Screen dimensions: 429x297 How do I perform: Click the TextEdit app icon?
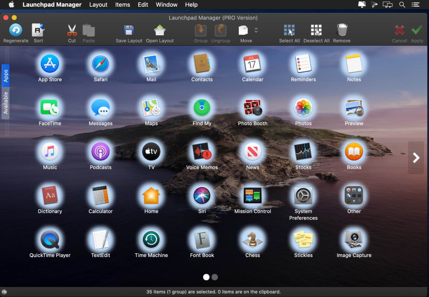101,239
